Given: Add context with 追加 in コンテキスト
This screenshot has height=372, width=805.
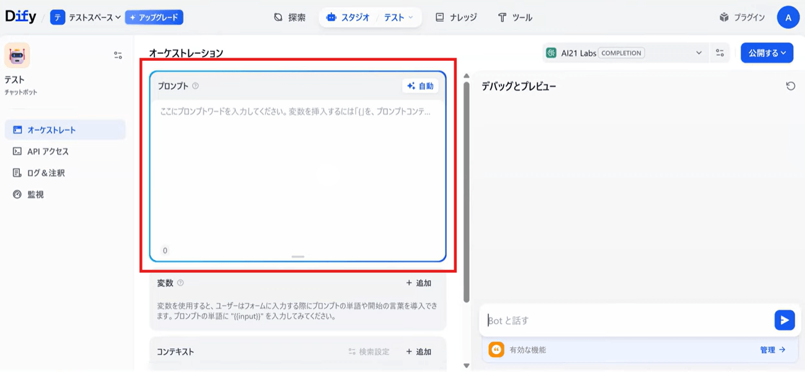Looking at the screenshot, I should (419, 352).
